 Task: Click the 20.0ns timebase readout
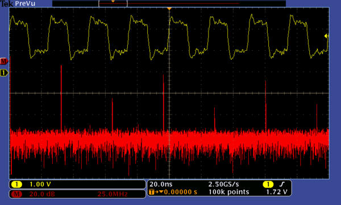click(x=161, y=184)
